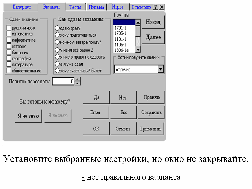The width and height of the screenshot is (252, 189).
Task: Click the Да button
Action: click(96, 97)
